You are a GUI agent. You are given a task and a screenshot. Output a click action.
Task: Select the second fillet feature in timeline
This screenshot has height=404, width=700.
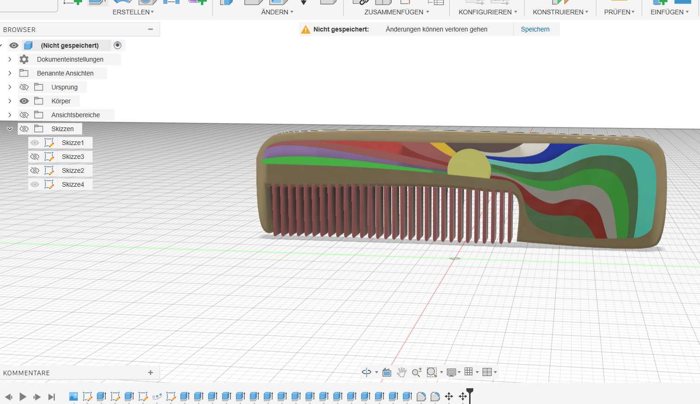click(x=435, y=396)
